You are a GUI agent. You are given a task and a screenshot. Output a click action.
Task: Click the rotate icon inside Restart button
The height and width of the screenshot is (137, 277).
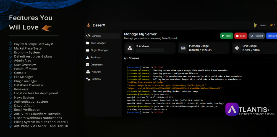coord(252,36)
